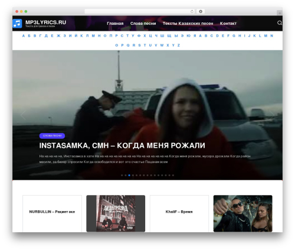Select the Latin letter F in the index

(x=228, y=35)
